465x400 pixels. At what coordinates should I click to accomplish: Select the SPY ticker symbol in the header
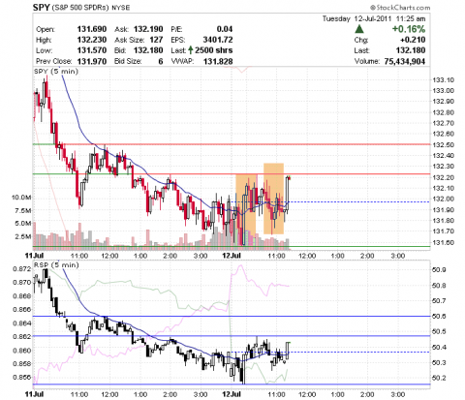[41, 7]
